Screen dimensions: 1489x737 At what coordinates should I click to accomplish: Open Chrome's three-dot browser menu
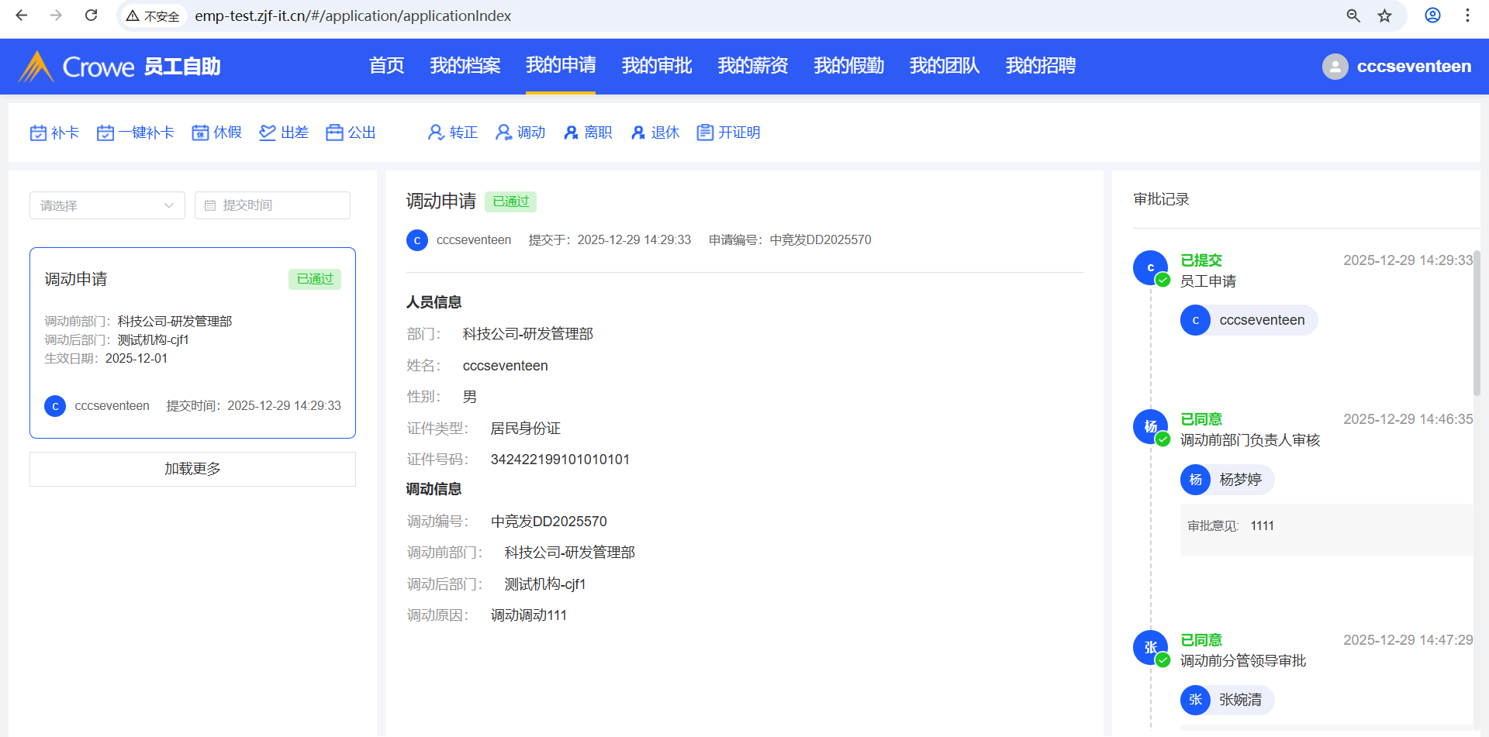click(1467, 15)
